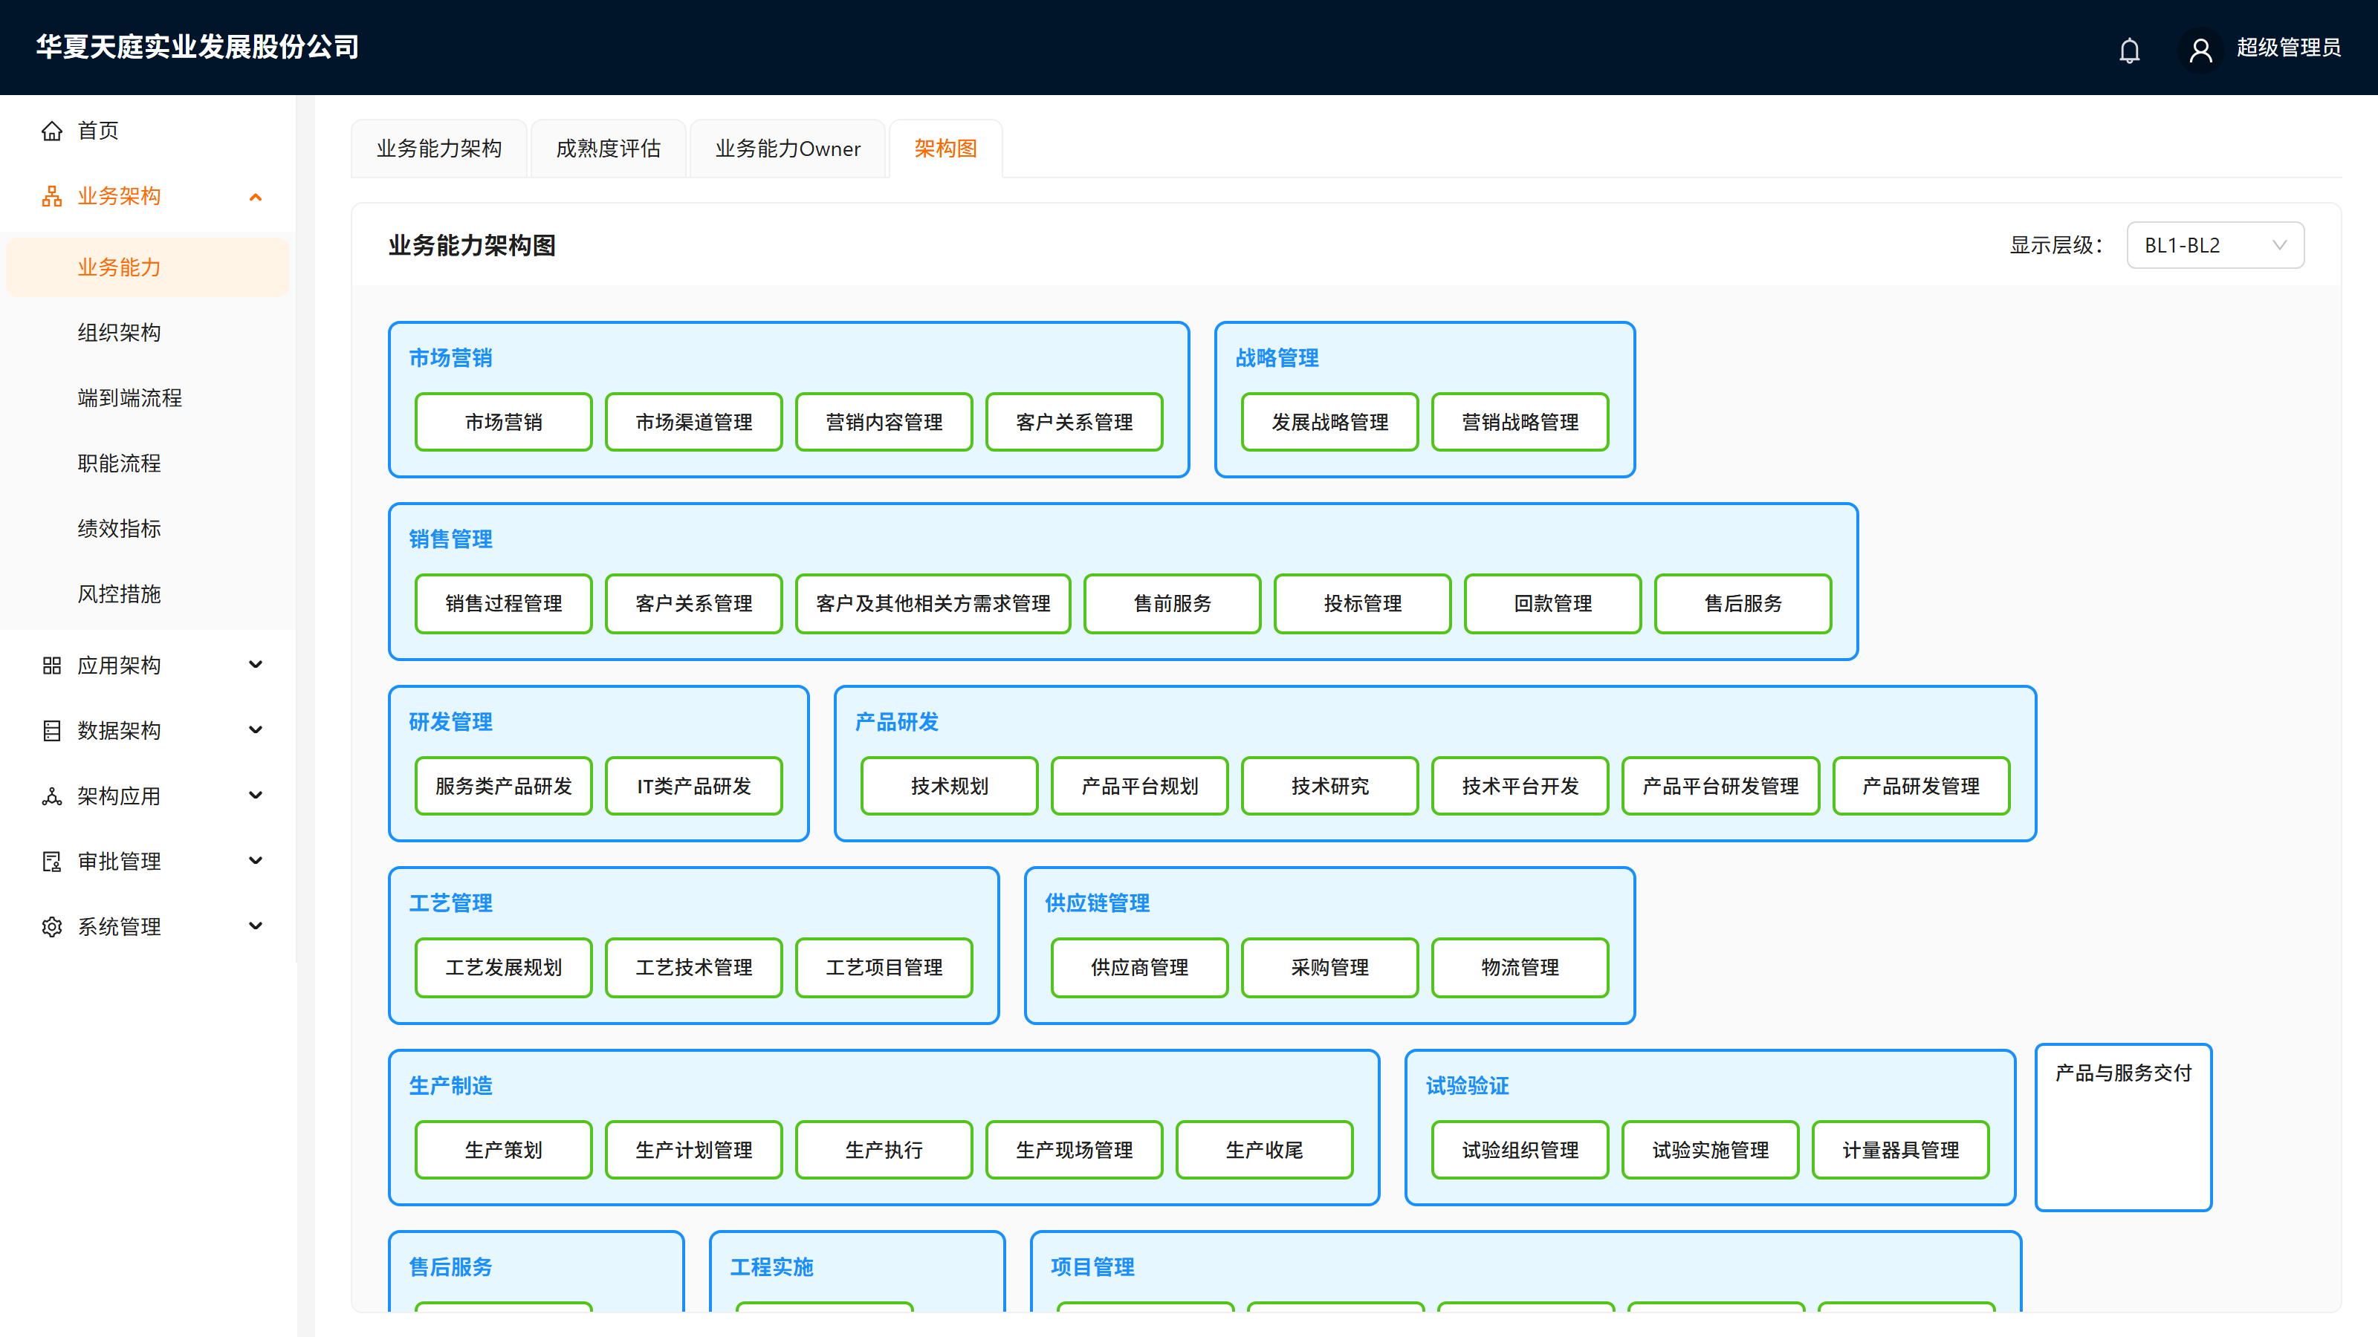Click the 市场渠道管理 capability box
The width and height of the screenshot is (2378, 1337).
(x=693, y=423)
